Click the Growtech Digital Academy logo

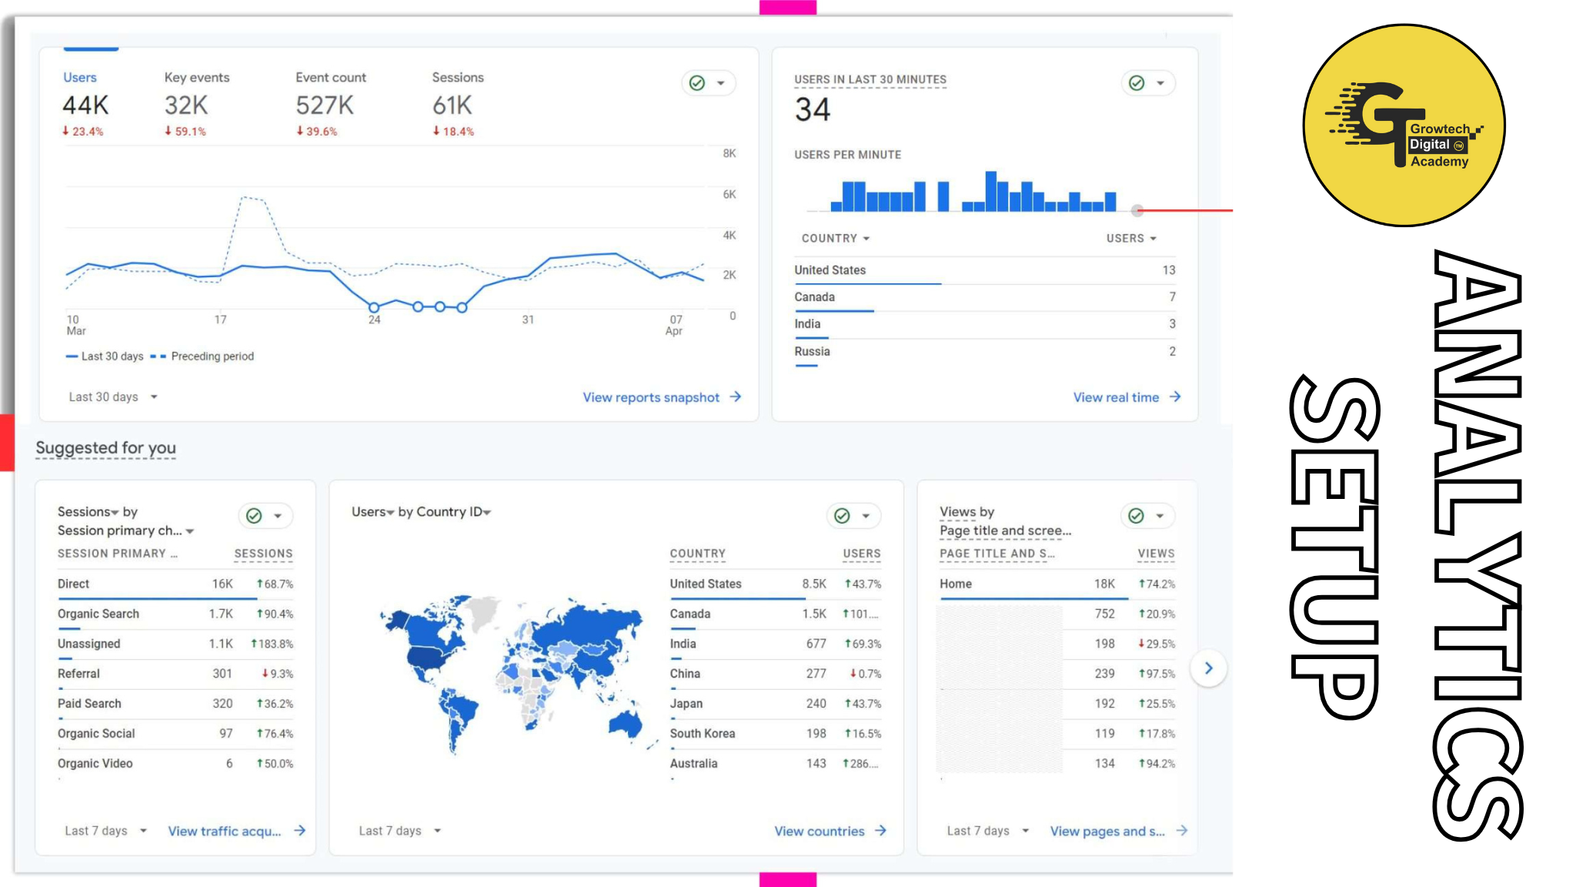tap(1404, 126)
